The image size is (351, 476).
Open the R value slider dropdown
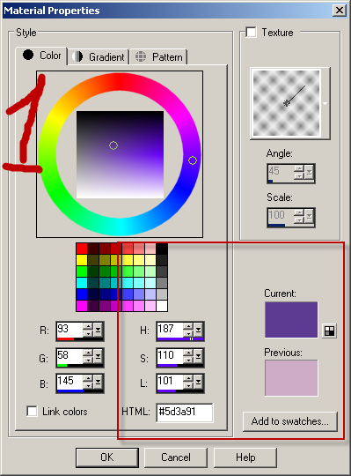click(98, 330)
